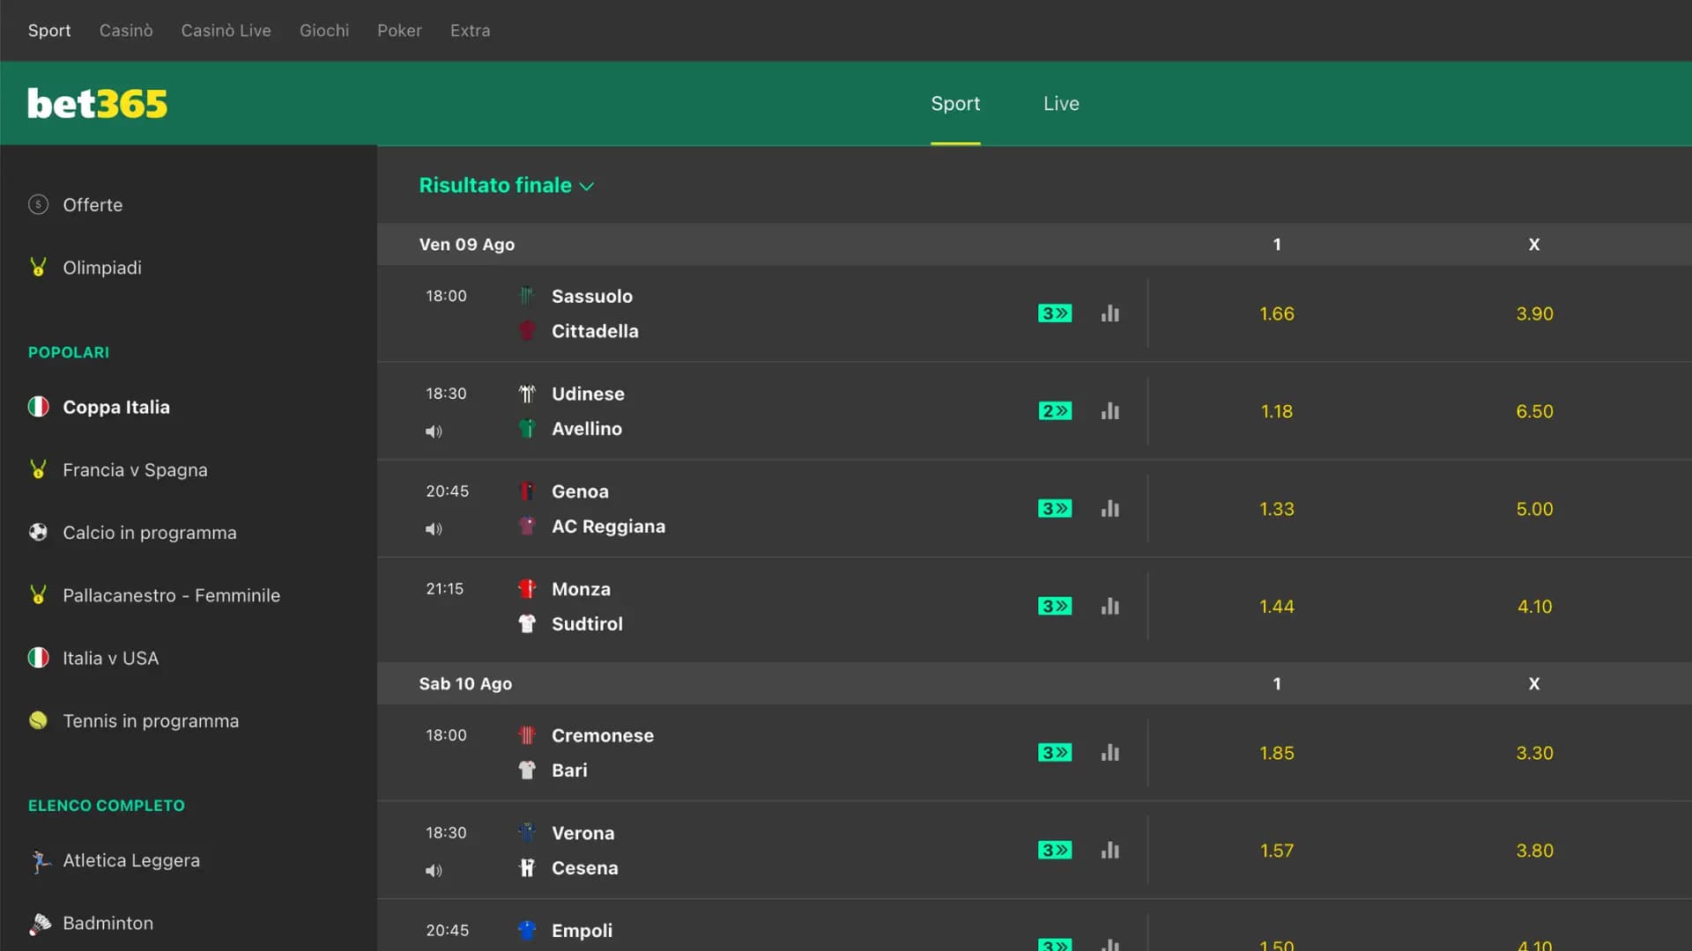This screenshot has width=1692, height=951.
Task: Select home win odds 1.66 for Sassuolo
Action: [x=1277, y=313]
